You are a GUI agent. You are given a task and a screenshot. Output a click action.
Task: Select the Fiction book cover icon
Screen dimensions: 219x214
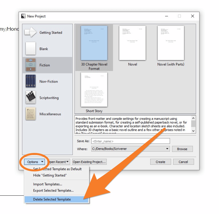point(31,65)
